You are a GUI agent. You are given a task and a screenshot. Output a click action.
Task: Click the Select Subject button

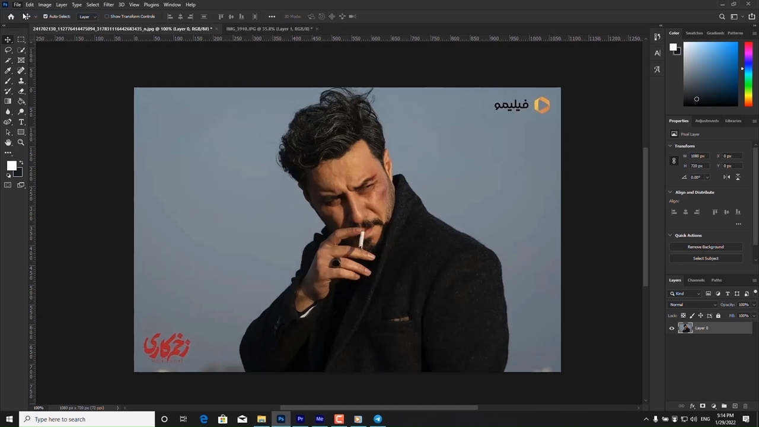[x=706, y=259]
